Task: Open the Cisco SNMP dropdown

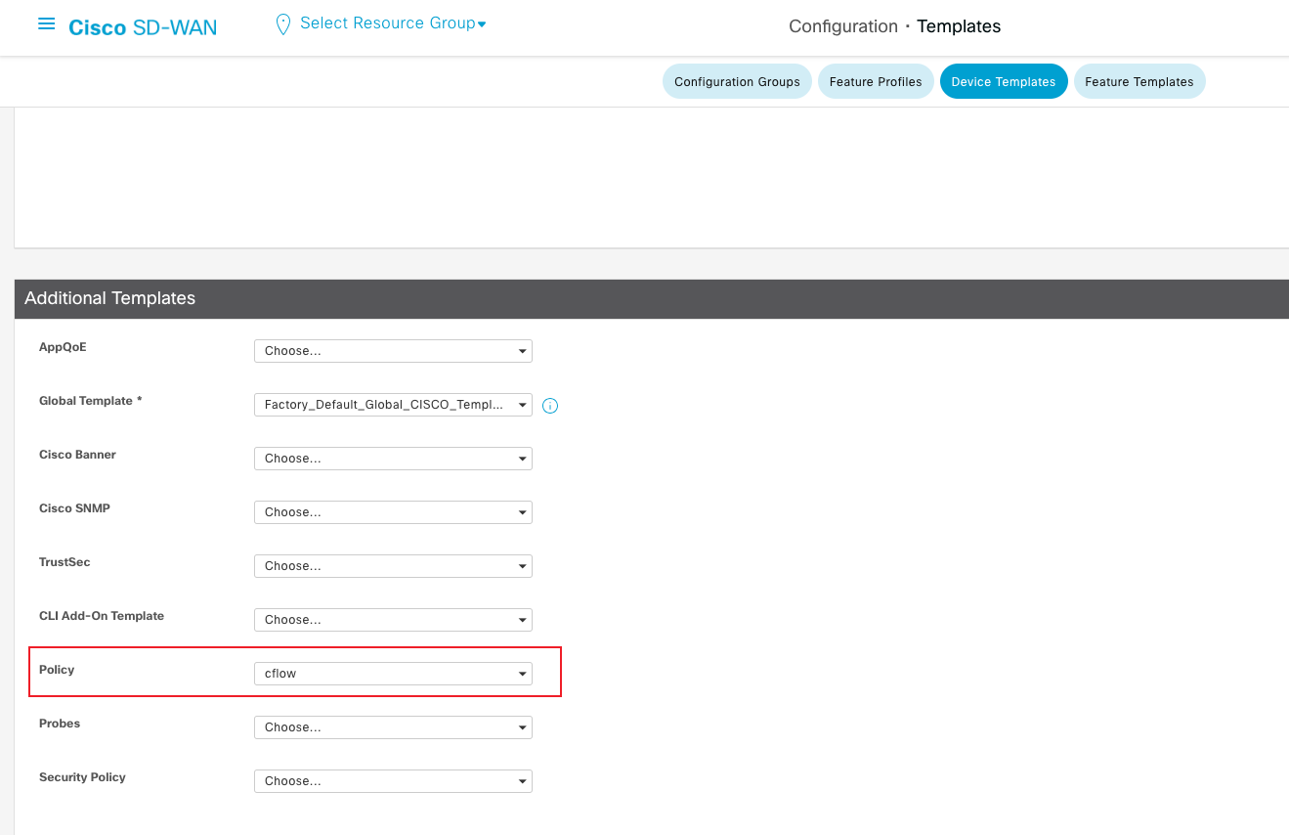Action: 393,512
